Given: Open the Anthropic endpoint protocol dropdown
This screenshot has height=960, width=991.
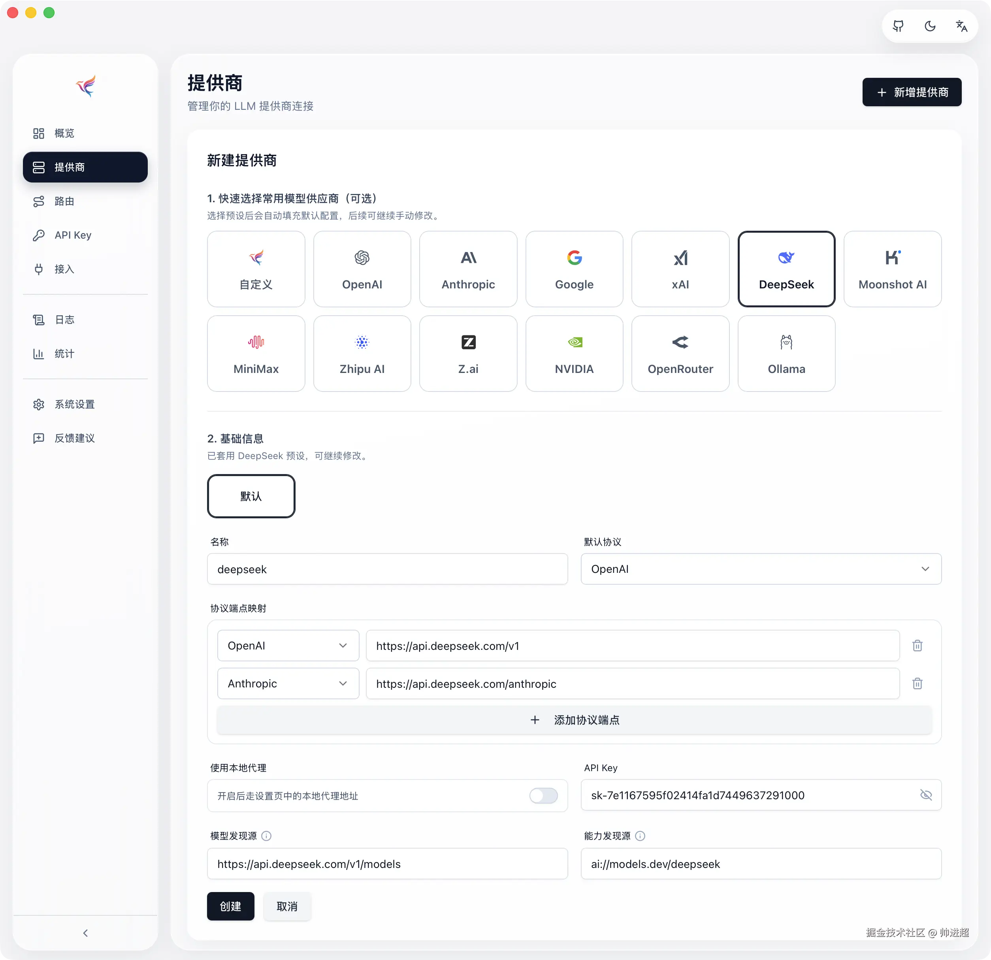Looking at the screenshot, I should (288, 683).
